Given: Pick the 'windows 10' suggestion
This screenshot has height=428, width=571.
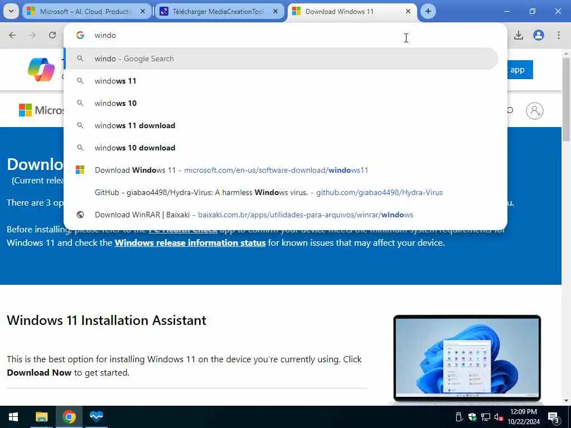Looking at the screenshot, I should click(281, 103).
